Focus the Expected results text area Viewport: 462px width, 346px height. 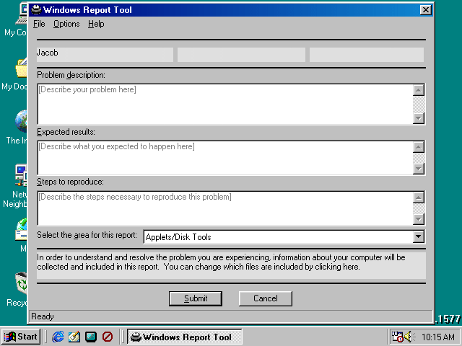225,158
